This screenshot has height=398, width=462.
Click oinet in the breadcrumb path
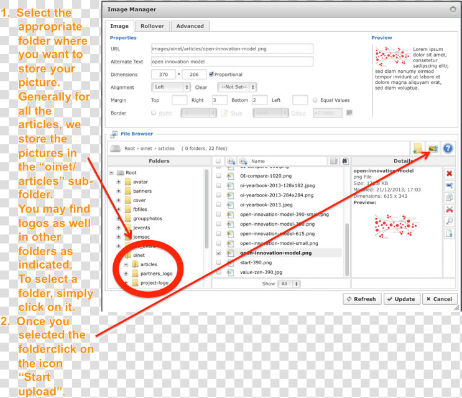point(147,149)
